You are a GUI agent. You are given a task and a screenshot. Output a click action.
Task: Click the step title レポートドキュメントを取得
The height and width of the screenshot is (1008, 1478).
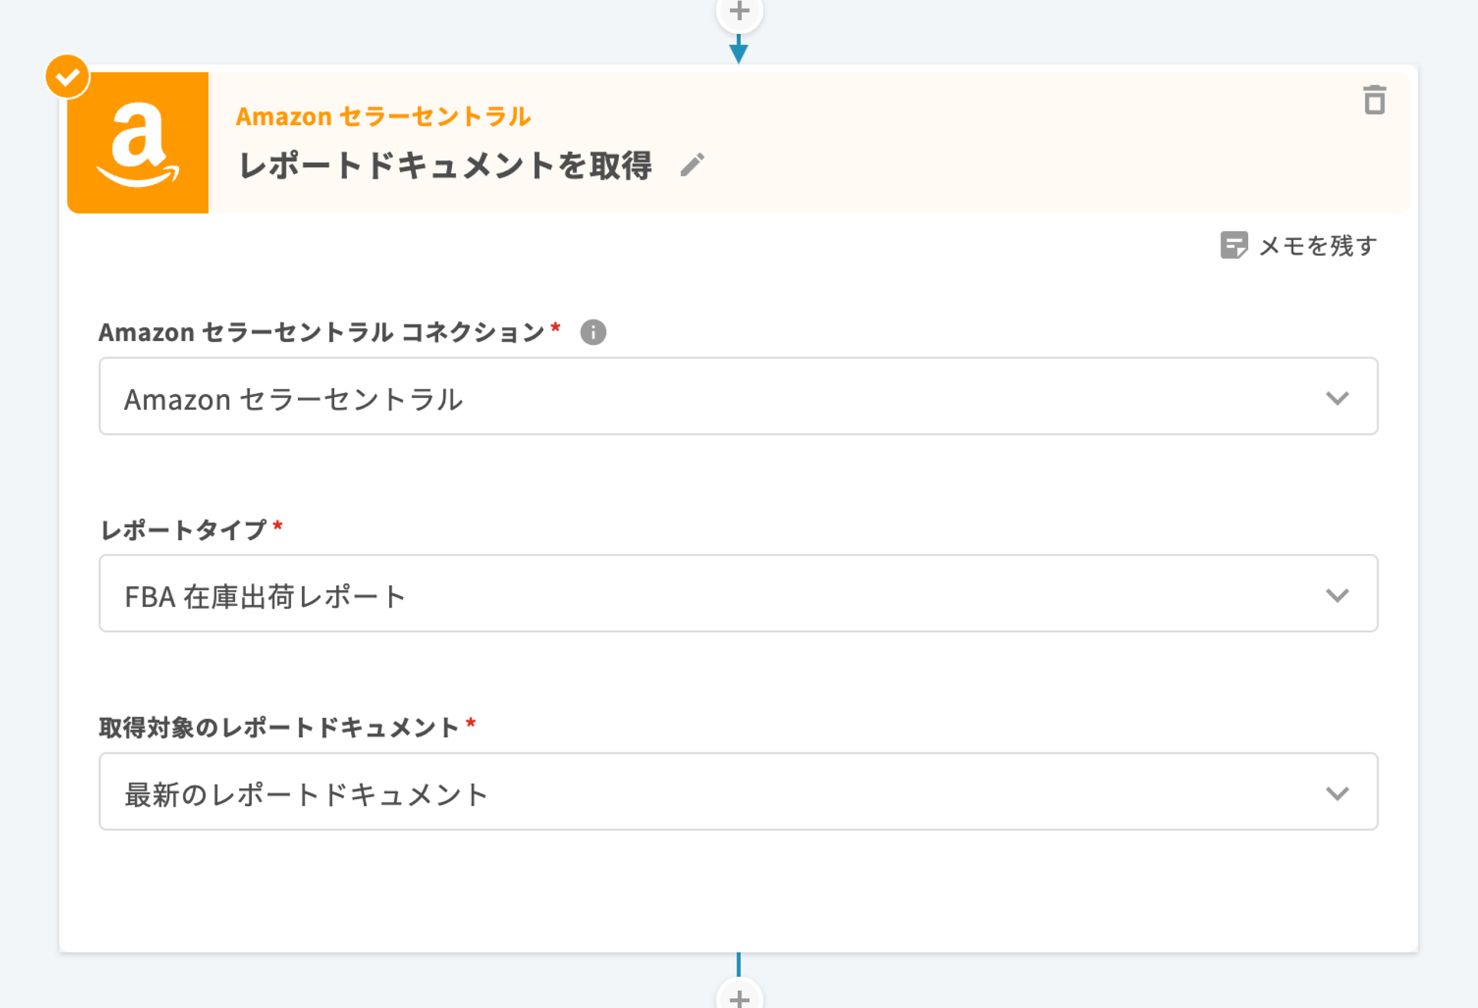[x=445, y=165]
